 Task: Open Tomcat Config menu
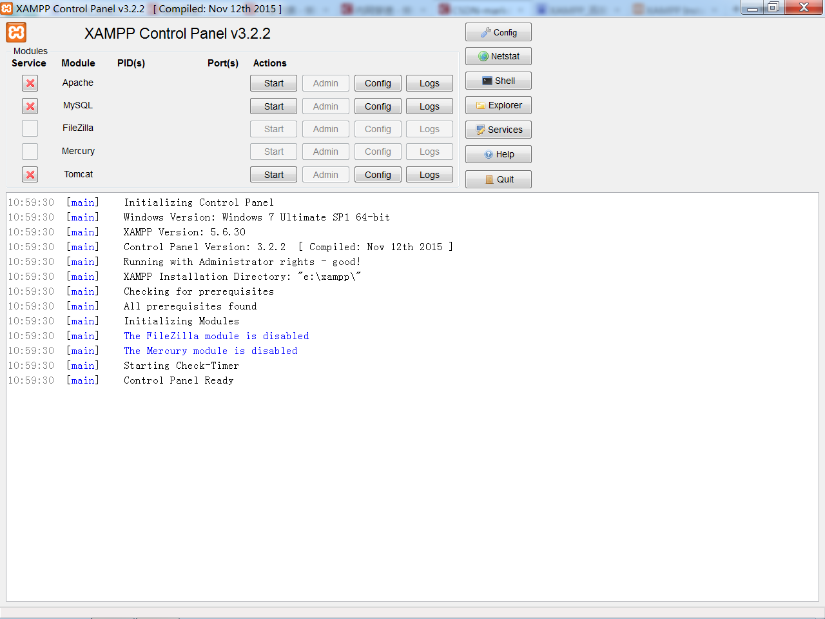(378, 175)
